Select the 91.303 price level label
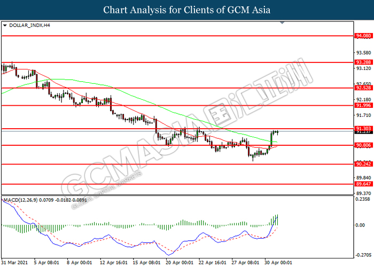The height and width of the screenshot is (267, 374). click(x=363, y=128)
